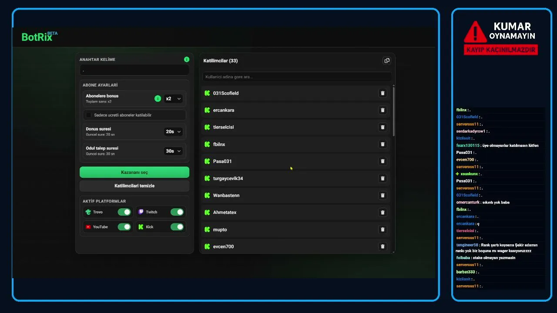Click Kick logo beside 031Scofield
Viewport: 557px width, 313px height.
click(208, 93)
